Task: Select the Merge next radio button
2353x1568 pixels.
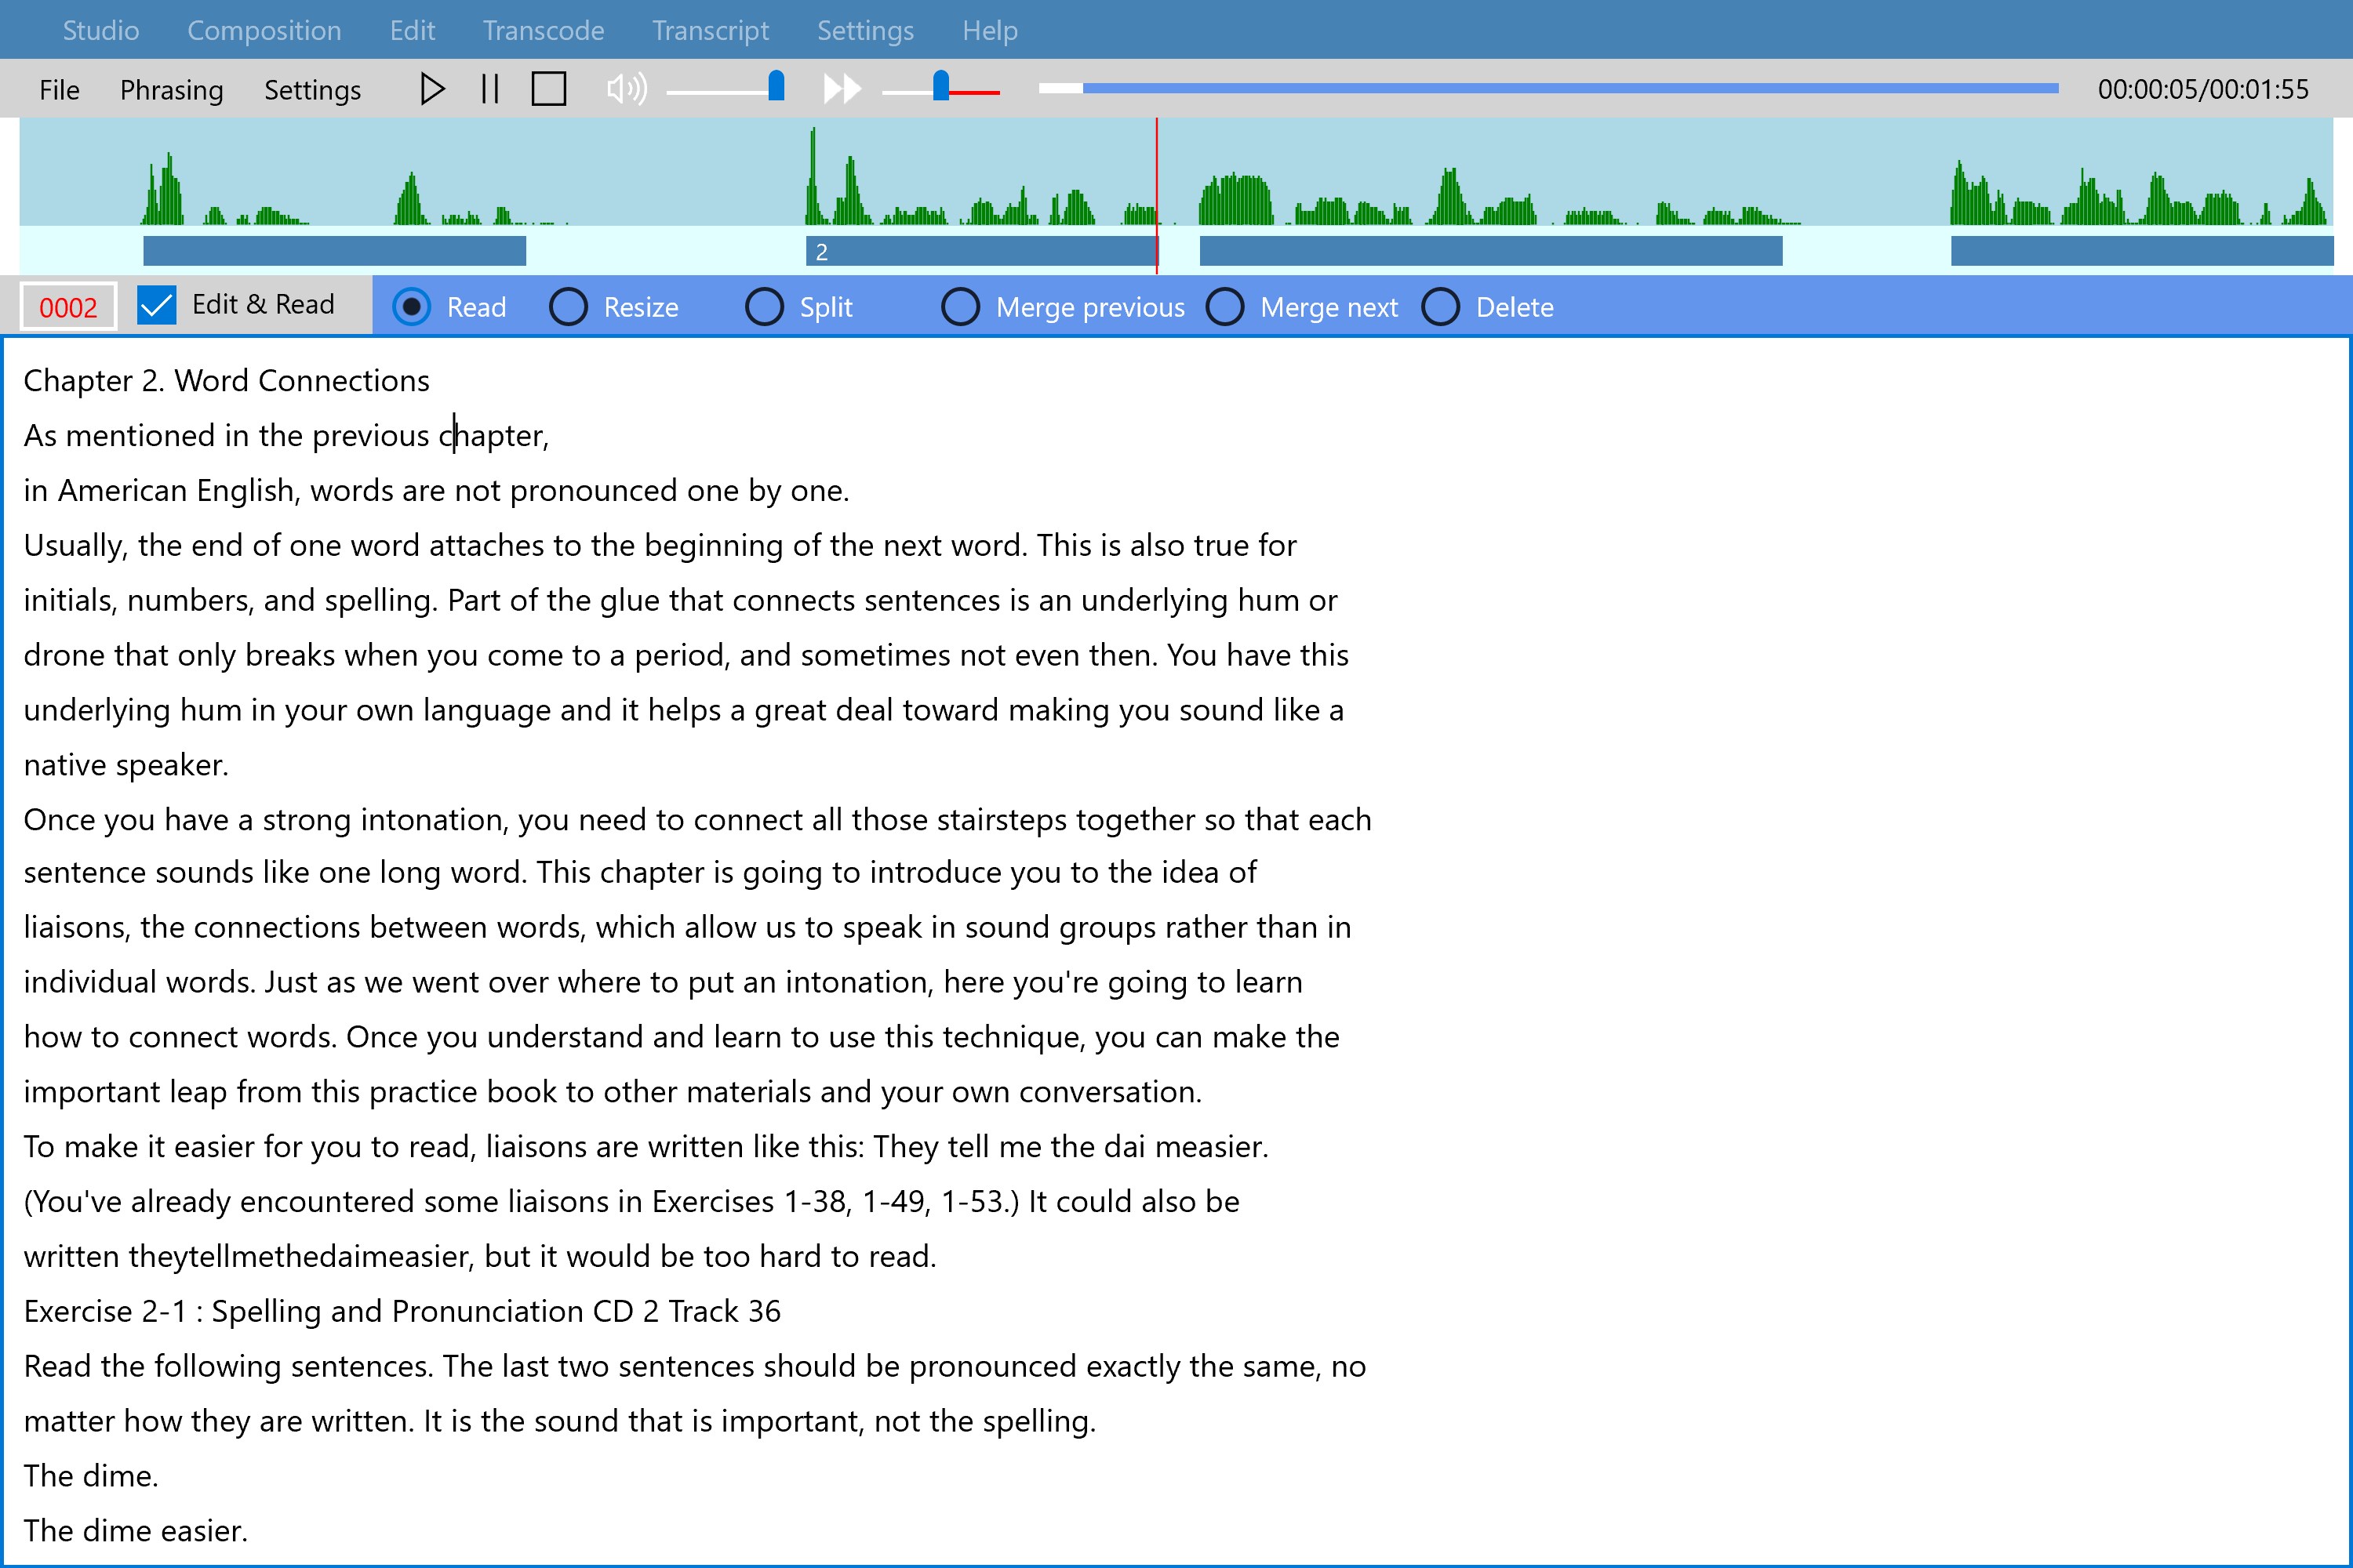Action: click(1224, 307)
